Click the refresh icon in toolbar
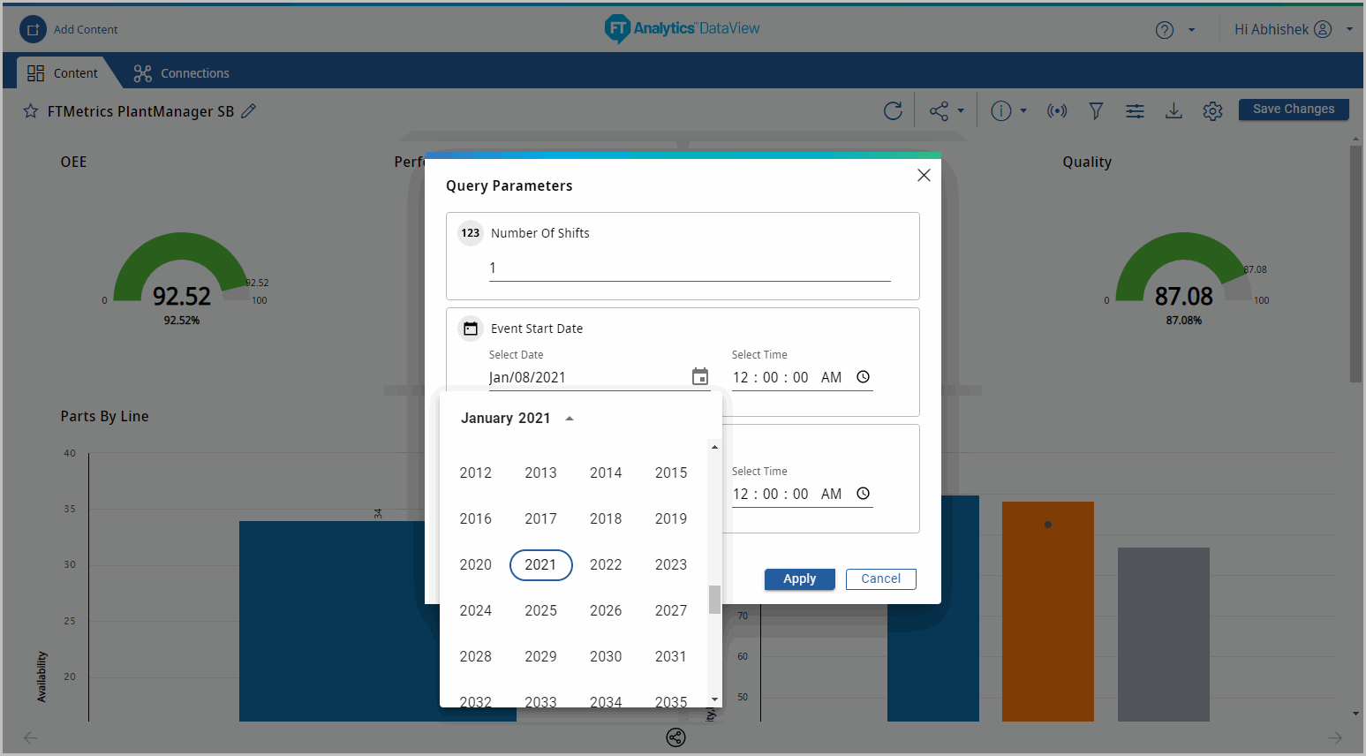The height and width of the screenshot is (756, 1366). (x=893, y=110)
